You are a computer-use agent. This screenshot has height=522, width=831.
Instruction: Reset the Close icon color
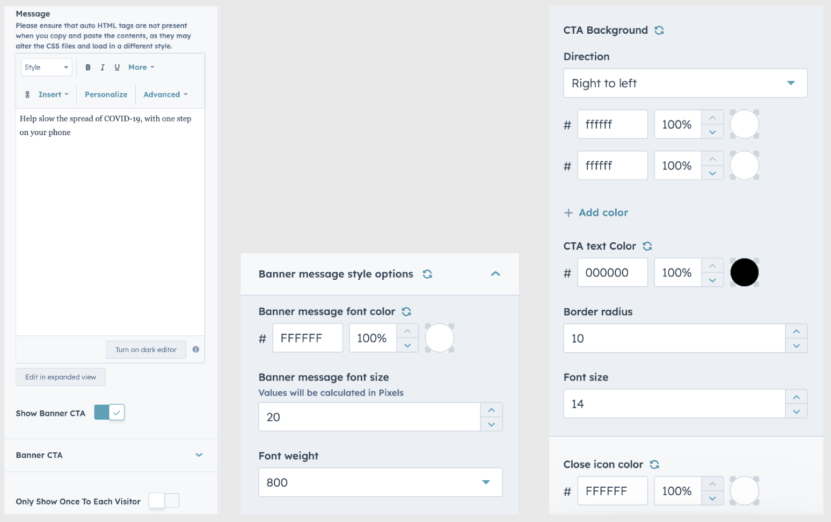point(654,465)
